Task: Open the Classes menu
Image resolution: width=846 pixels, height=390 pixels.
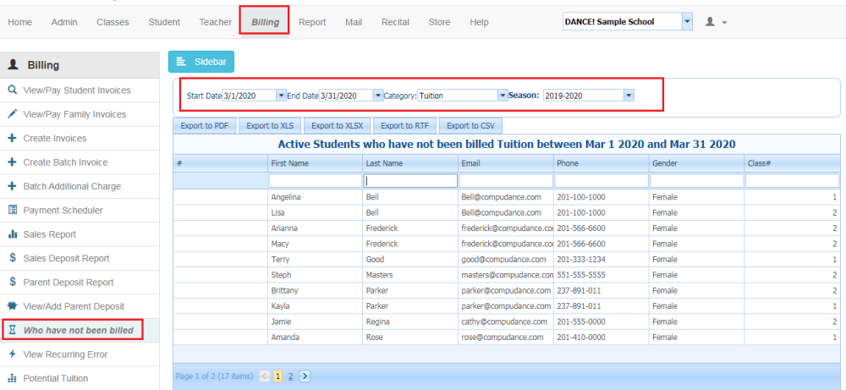Action: click(x=113, y=22)
